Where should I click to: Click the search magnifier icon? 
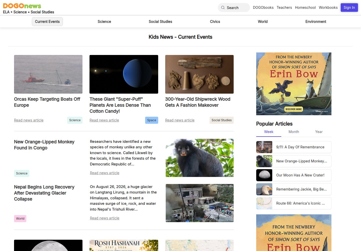[223, 8]
